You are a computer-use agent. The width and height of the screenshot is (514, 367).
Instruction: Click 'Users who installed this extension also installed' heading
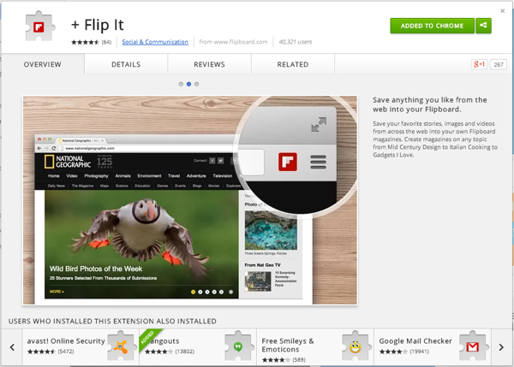112,321
